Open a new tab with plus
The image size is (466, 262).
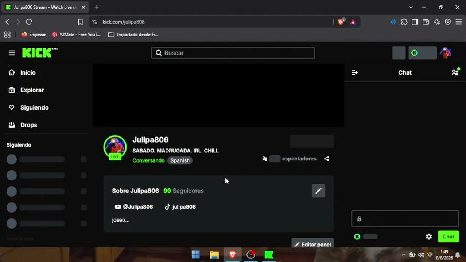tap(97, 7)
